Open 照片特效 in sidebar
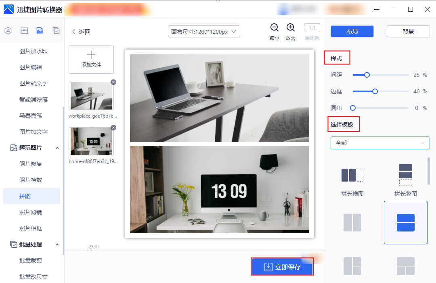The height and width of the screenshot is (283, 436). [31, 180]
